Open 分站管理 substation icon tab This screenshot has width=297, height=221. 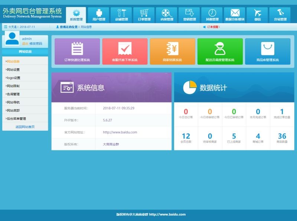point(280,15)
